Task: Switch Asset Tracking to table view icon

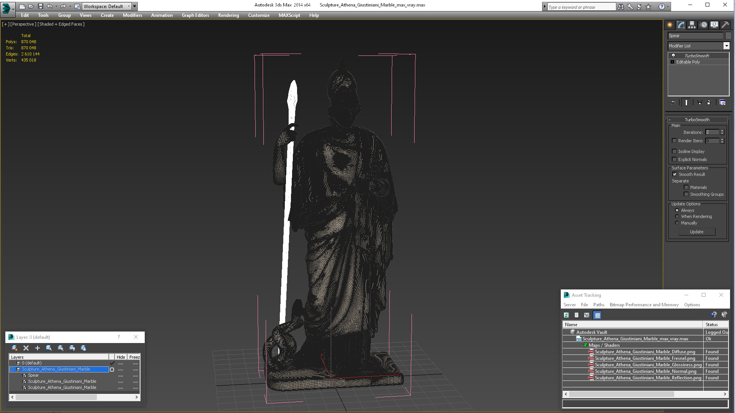Action: [597, 315]
